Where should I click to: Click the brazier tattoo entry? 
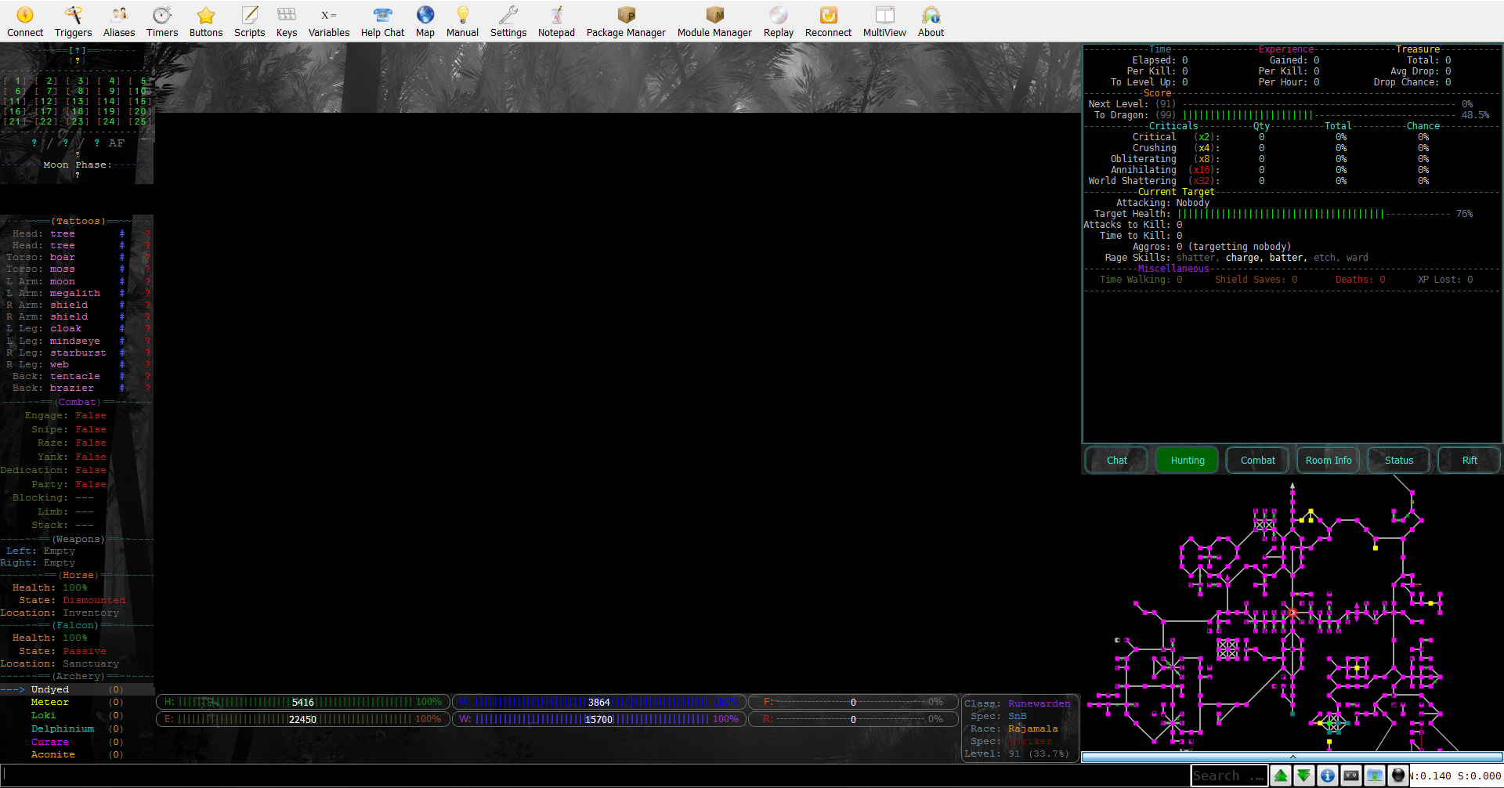(x=72, y=389)
